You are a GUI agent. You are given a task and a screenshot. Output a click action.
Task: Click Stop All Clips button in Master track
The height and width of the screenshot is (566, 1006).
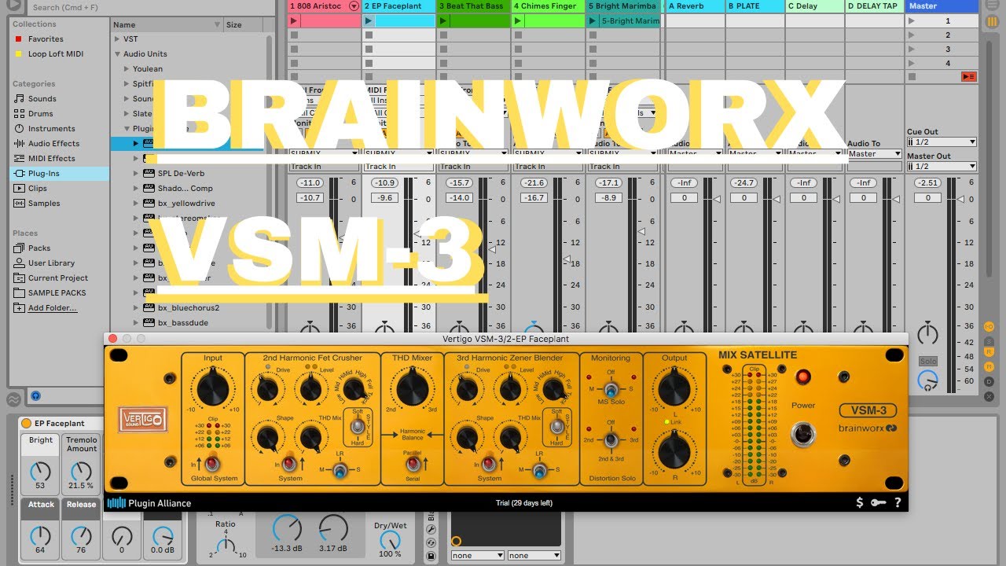click(x=969, y=76)
